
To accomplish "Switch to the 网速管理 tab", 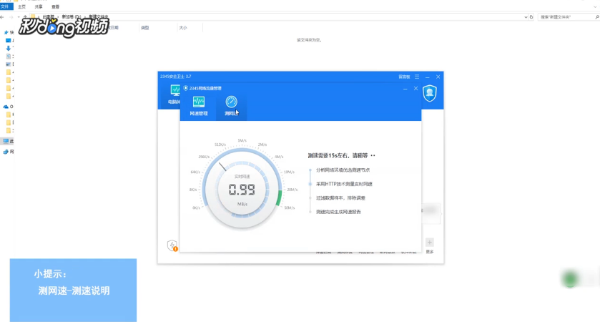I will [199, 106].
